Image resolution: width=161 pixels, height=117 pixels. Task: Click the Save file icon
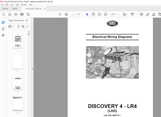click(3, 14)
